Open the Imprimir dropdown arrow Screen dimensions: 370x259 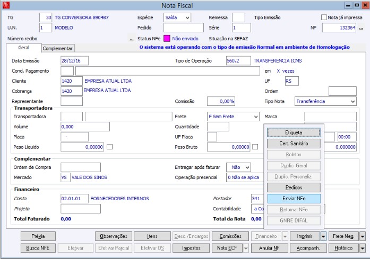[x=323, y=236]
